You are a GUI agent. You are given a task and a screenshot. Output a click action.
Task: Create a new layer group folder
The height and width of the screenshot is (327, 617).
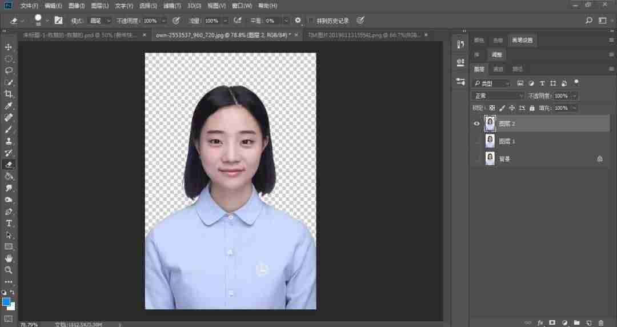point(576,322)
